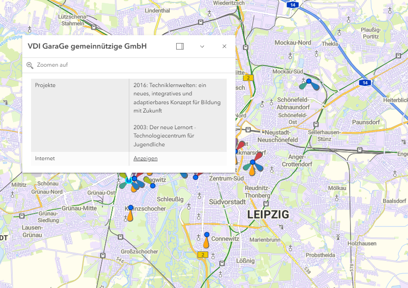Select the map marker near Mockau-Süd
The height and width of the screenshot is (288, 408).
pyautogui.click(x=309, y=84)
